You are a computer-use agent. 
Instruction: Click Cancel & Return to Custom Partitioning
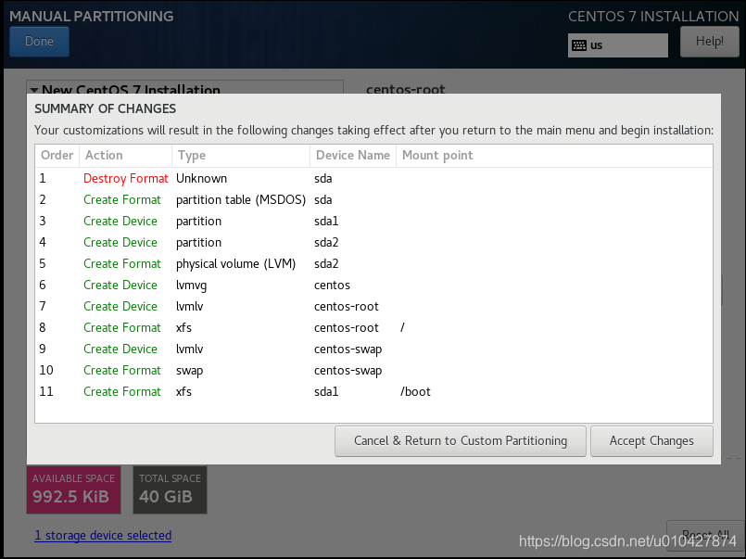(x=460, y=441)
